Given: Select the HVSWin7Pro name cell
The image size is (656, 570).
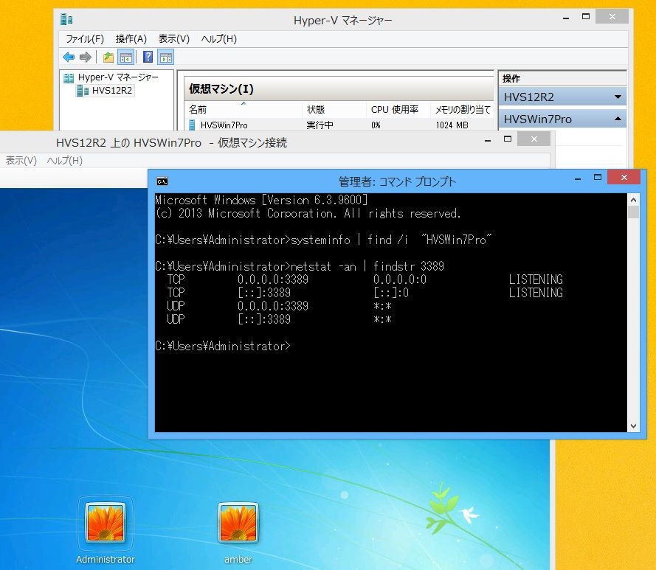Looking at the screenshot, I should tap(224, 125).
